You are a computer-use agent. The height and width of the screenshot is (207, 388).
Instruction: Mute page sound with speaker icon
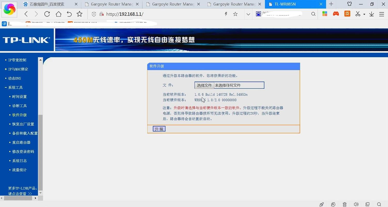pos(356,204)
